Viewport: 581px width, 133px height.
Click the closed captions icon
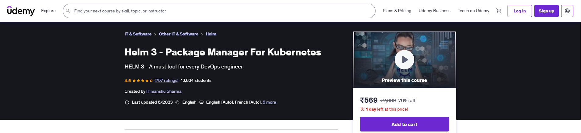(x=201, y=102)
